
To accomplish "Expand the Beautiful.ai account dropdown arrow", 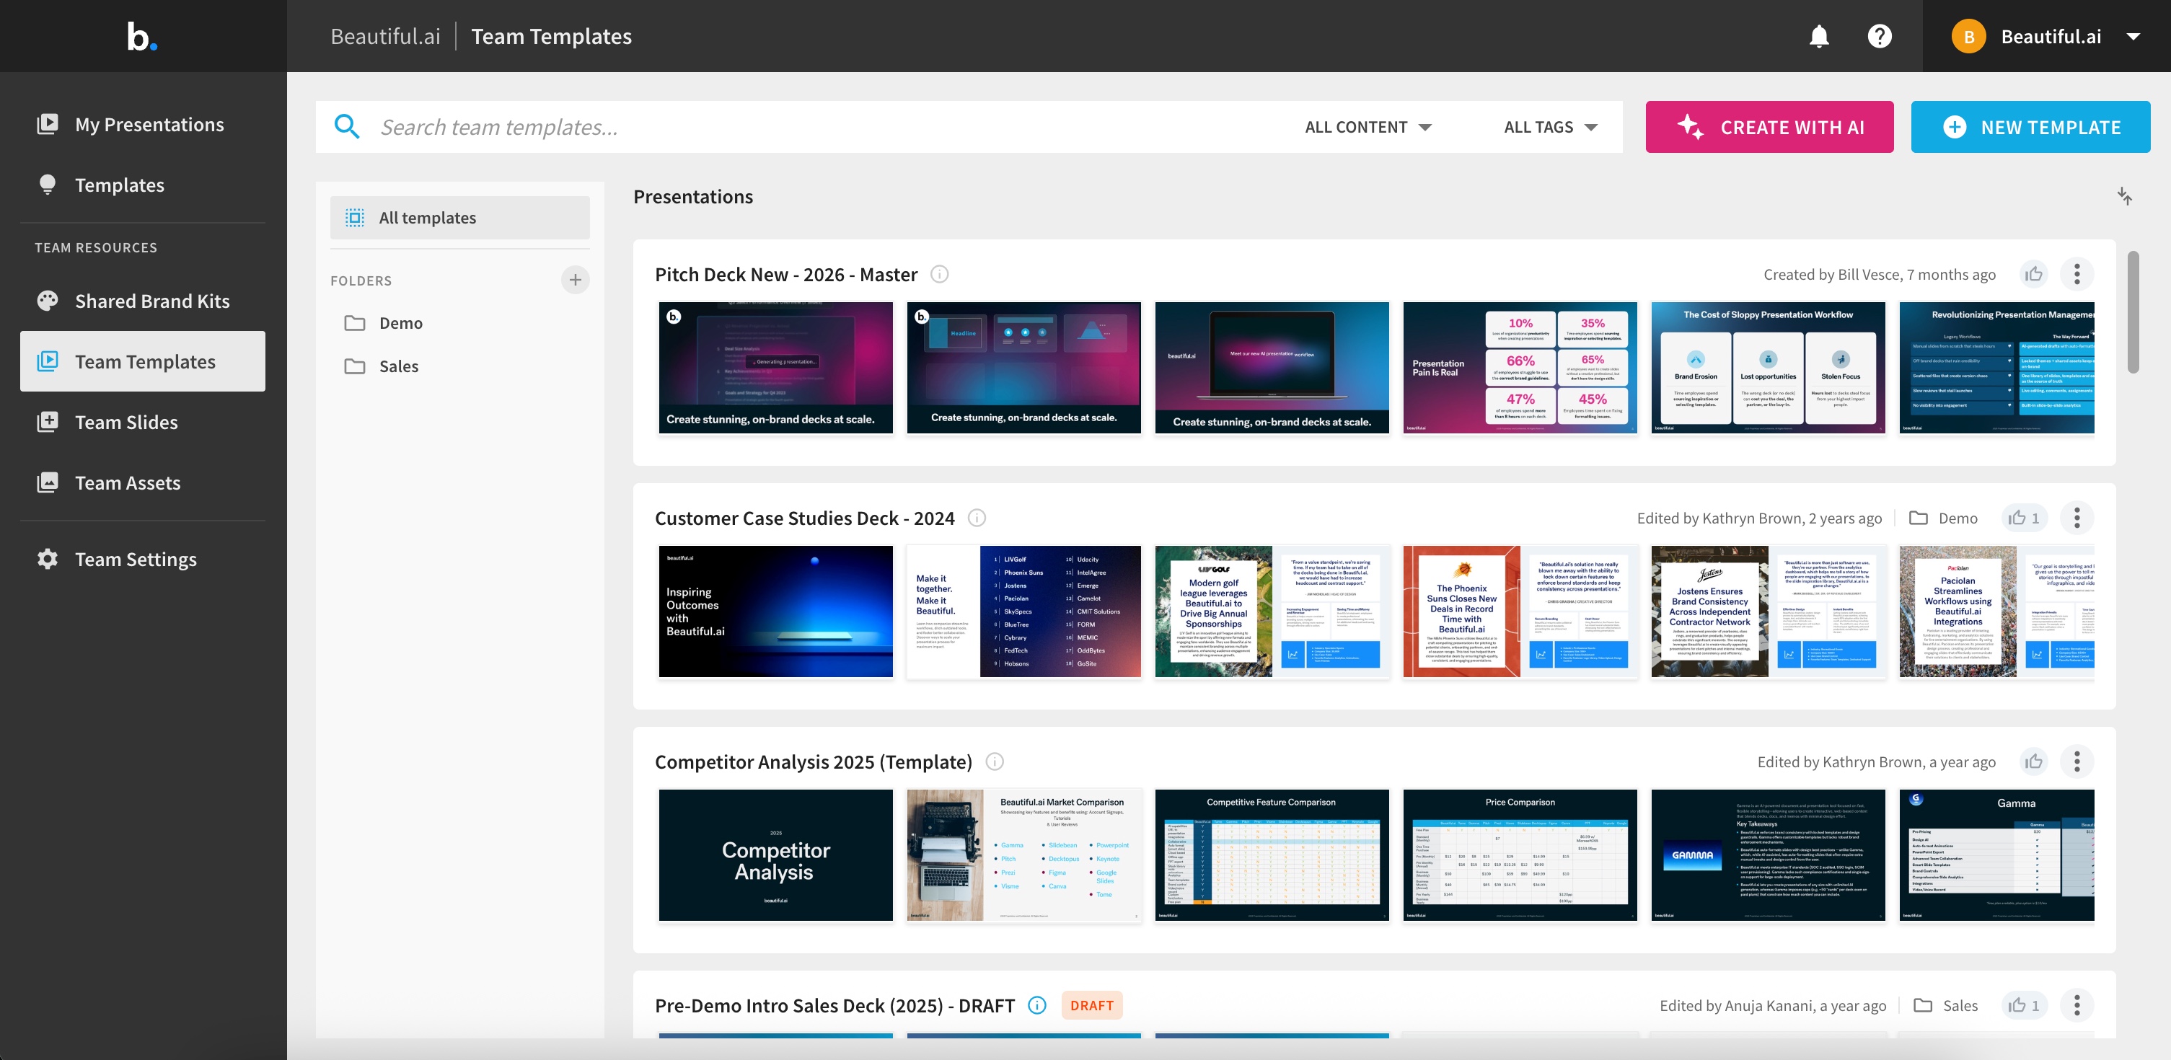I will (2133, 36).
